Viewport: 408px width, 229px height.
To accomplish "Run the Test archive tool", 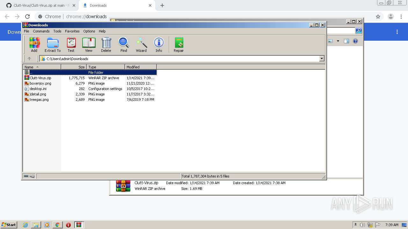I will coord(71,45).
